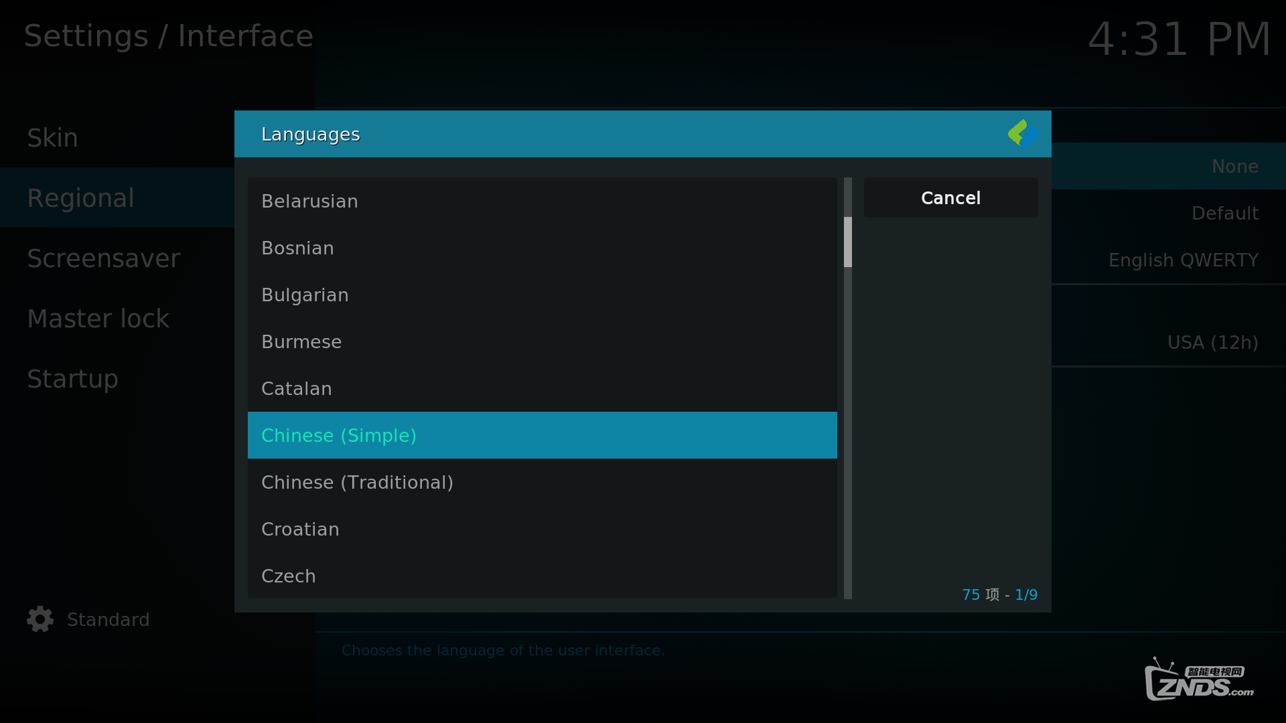Viewport: 1286px width, 723px height.
Task: Click the settings level gear icon
Action: [x=40, y=619]
